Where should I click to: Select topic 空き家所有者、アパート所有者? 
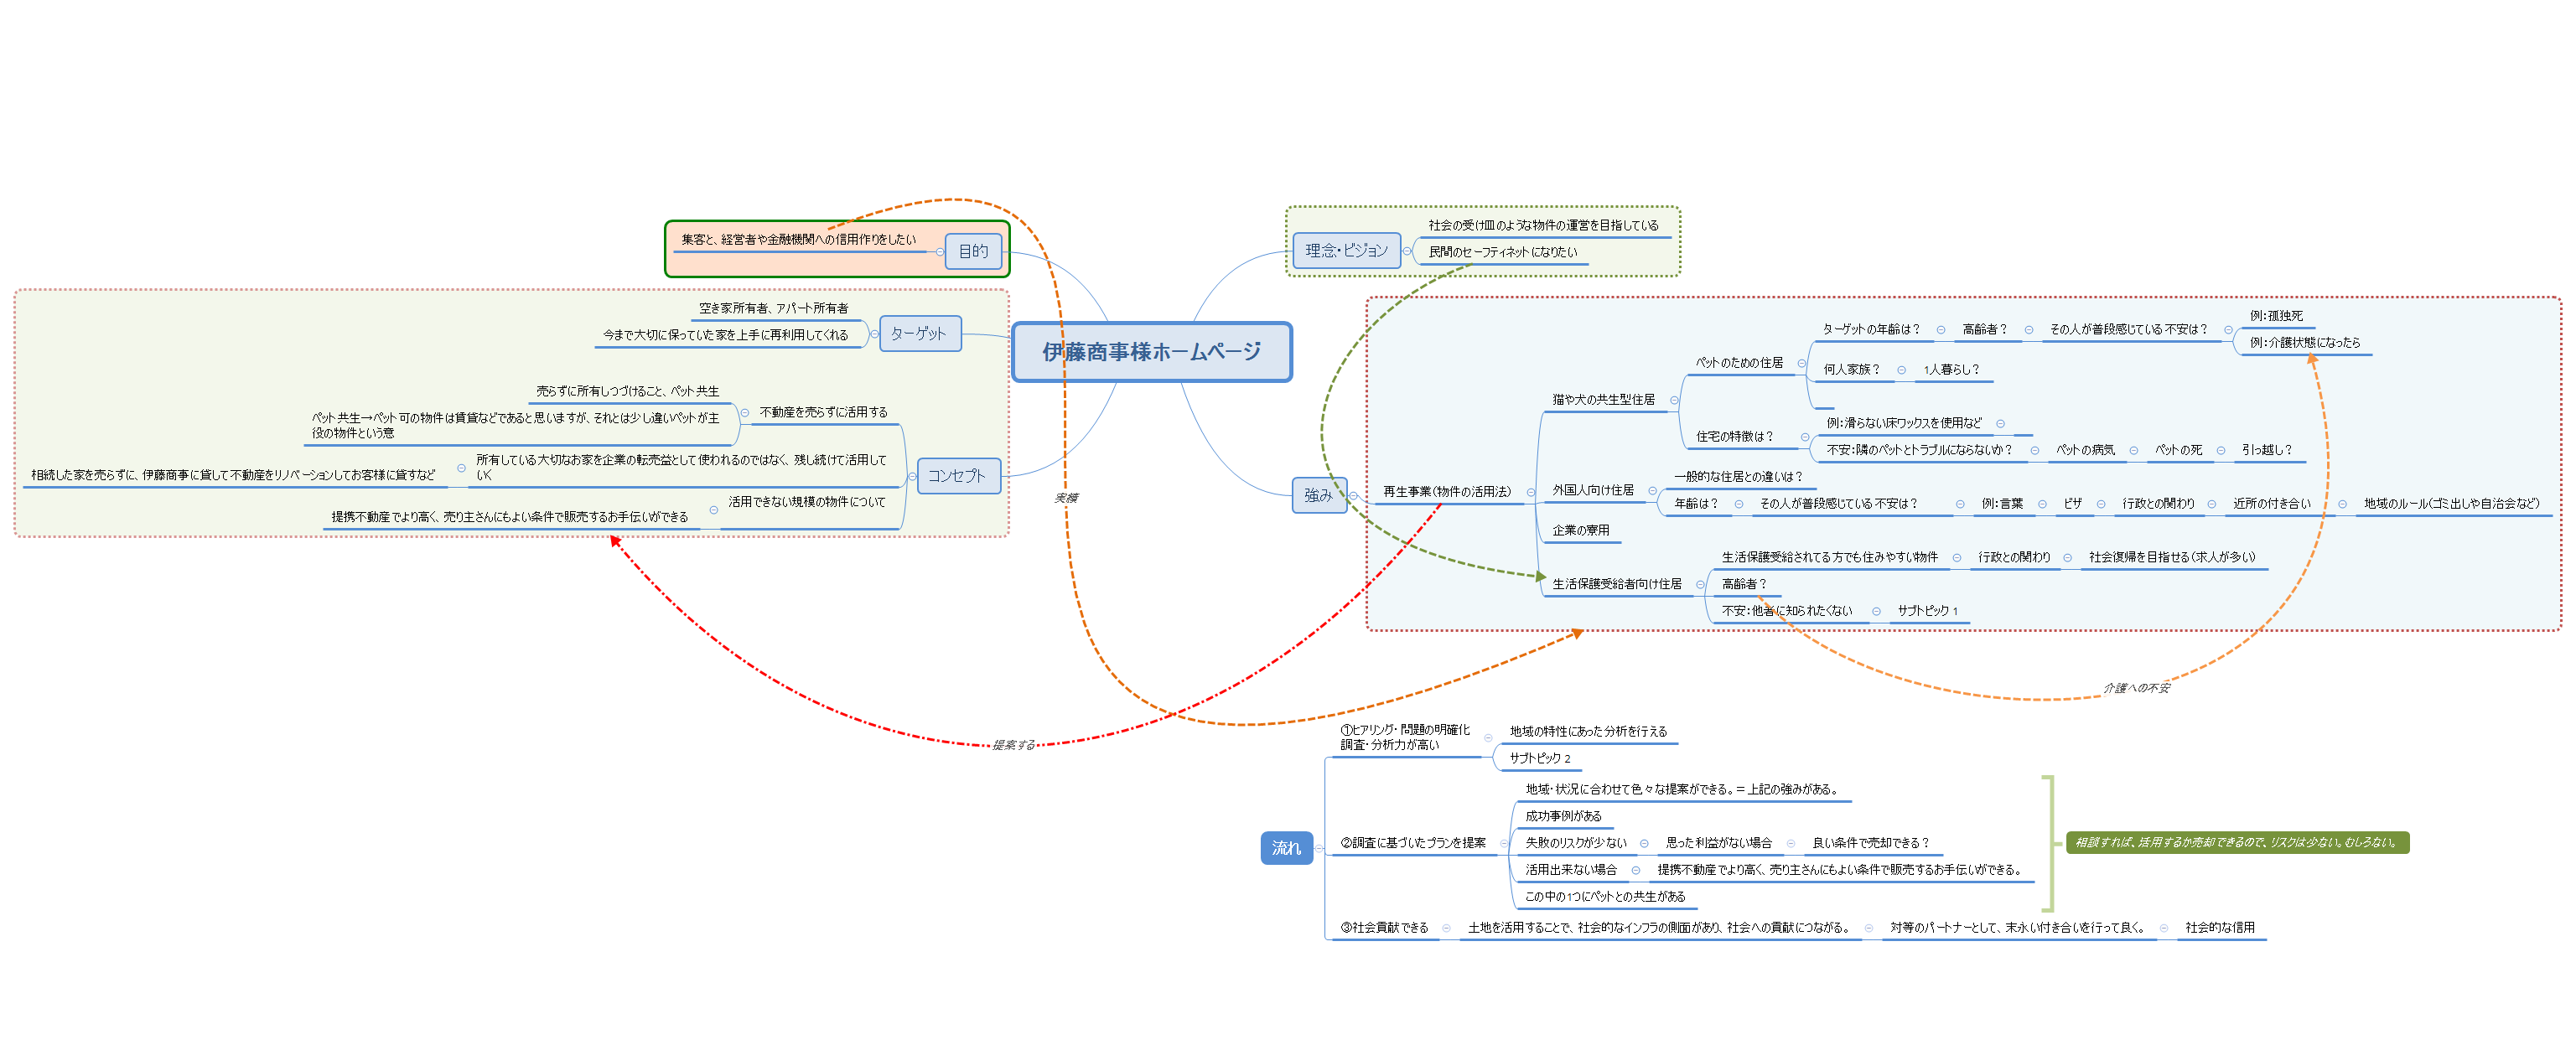(773, 309)
